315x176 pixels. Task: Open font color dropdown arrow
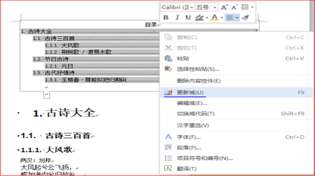point(222,18)
